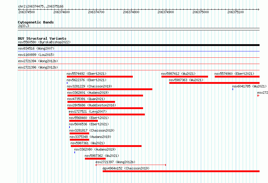This screenshot has width=268, height=183.
Task: Click the nsv5574492 (Ebert2021) label
Action: (86, 74)
